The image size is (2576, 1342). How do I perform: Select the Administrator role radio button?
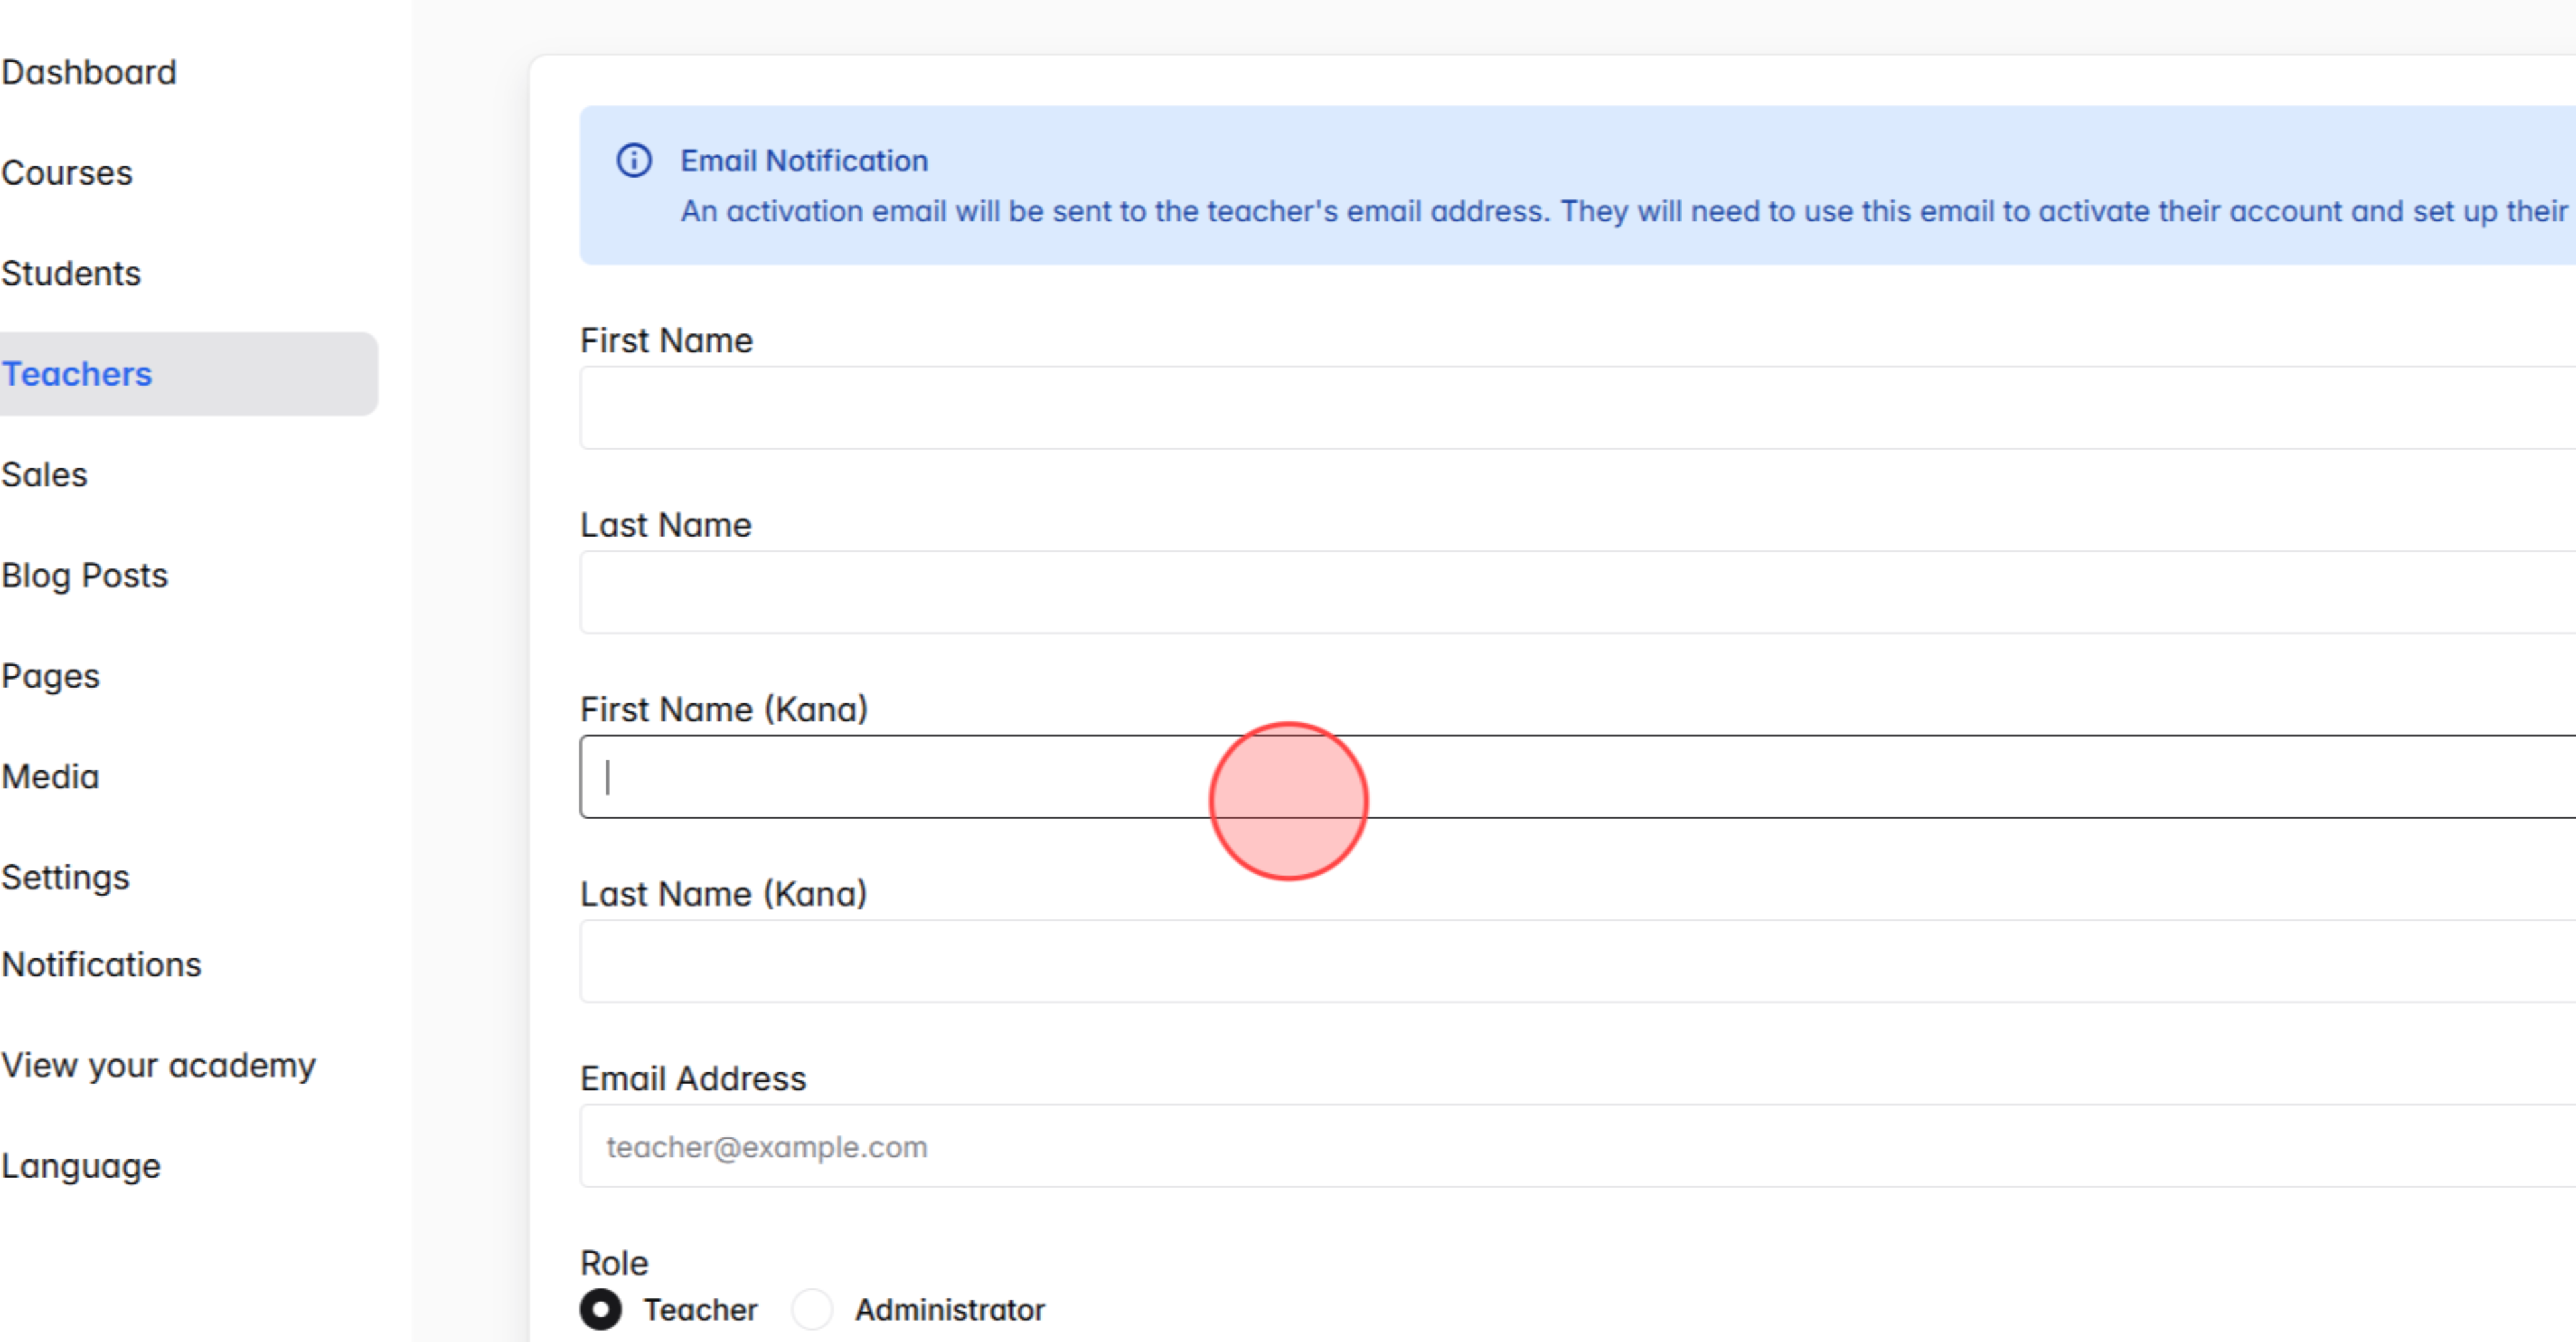click(812, 1310)
